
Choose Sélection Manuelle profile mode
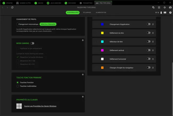(48, 24)
